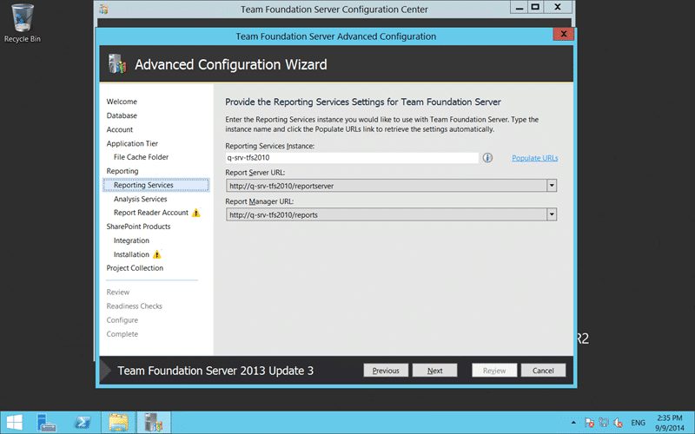Go to the Project Collection step
The height and width of the screenshot is (434, 695).
pos(135,268)
